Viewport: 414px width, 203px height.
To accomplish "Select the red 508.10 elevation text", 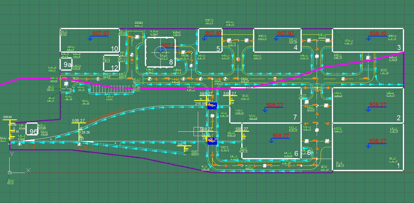I will pos(378,33).
